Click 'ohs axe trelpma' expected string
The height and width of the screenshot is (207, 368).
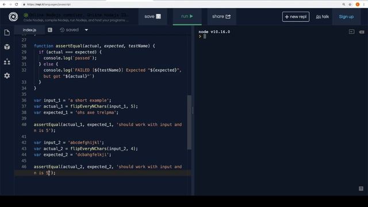(96, 113)
